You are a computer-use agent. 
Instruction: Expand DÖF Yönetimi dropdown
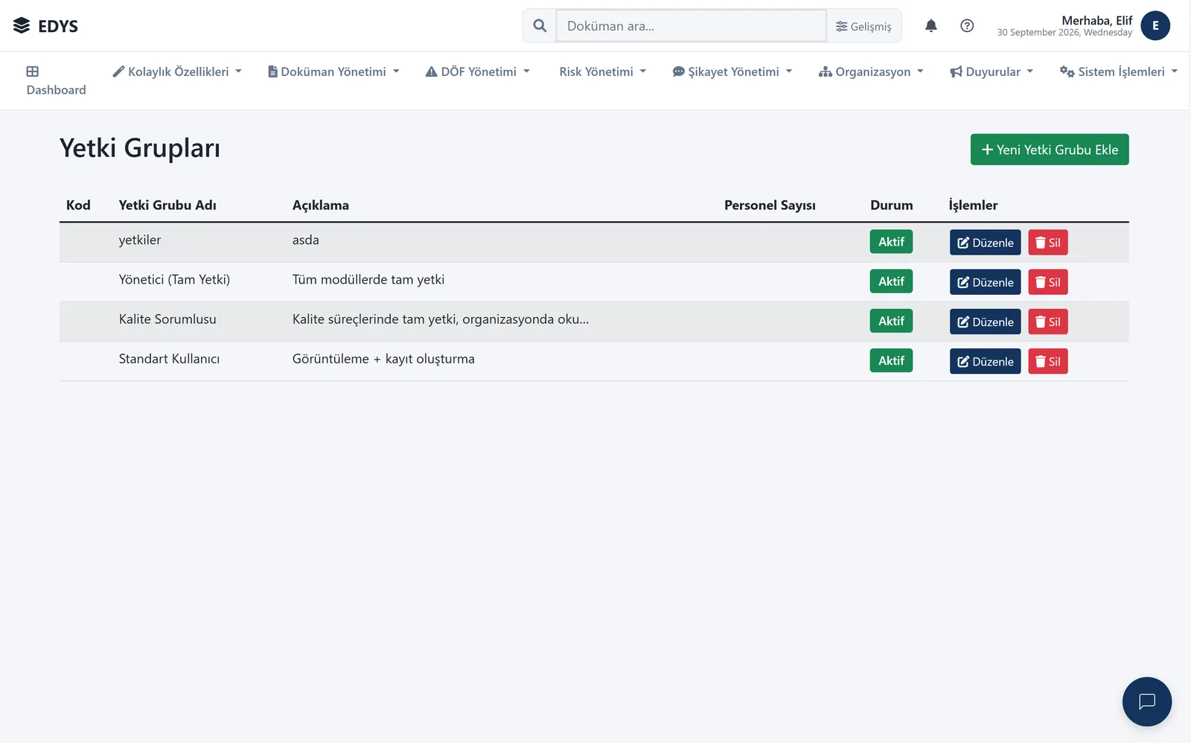(477, 71)
